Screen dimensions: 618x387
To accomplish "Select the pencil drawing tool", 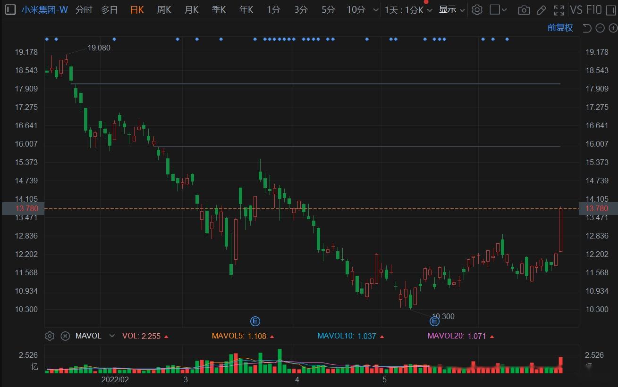I will coord(541,9).
